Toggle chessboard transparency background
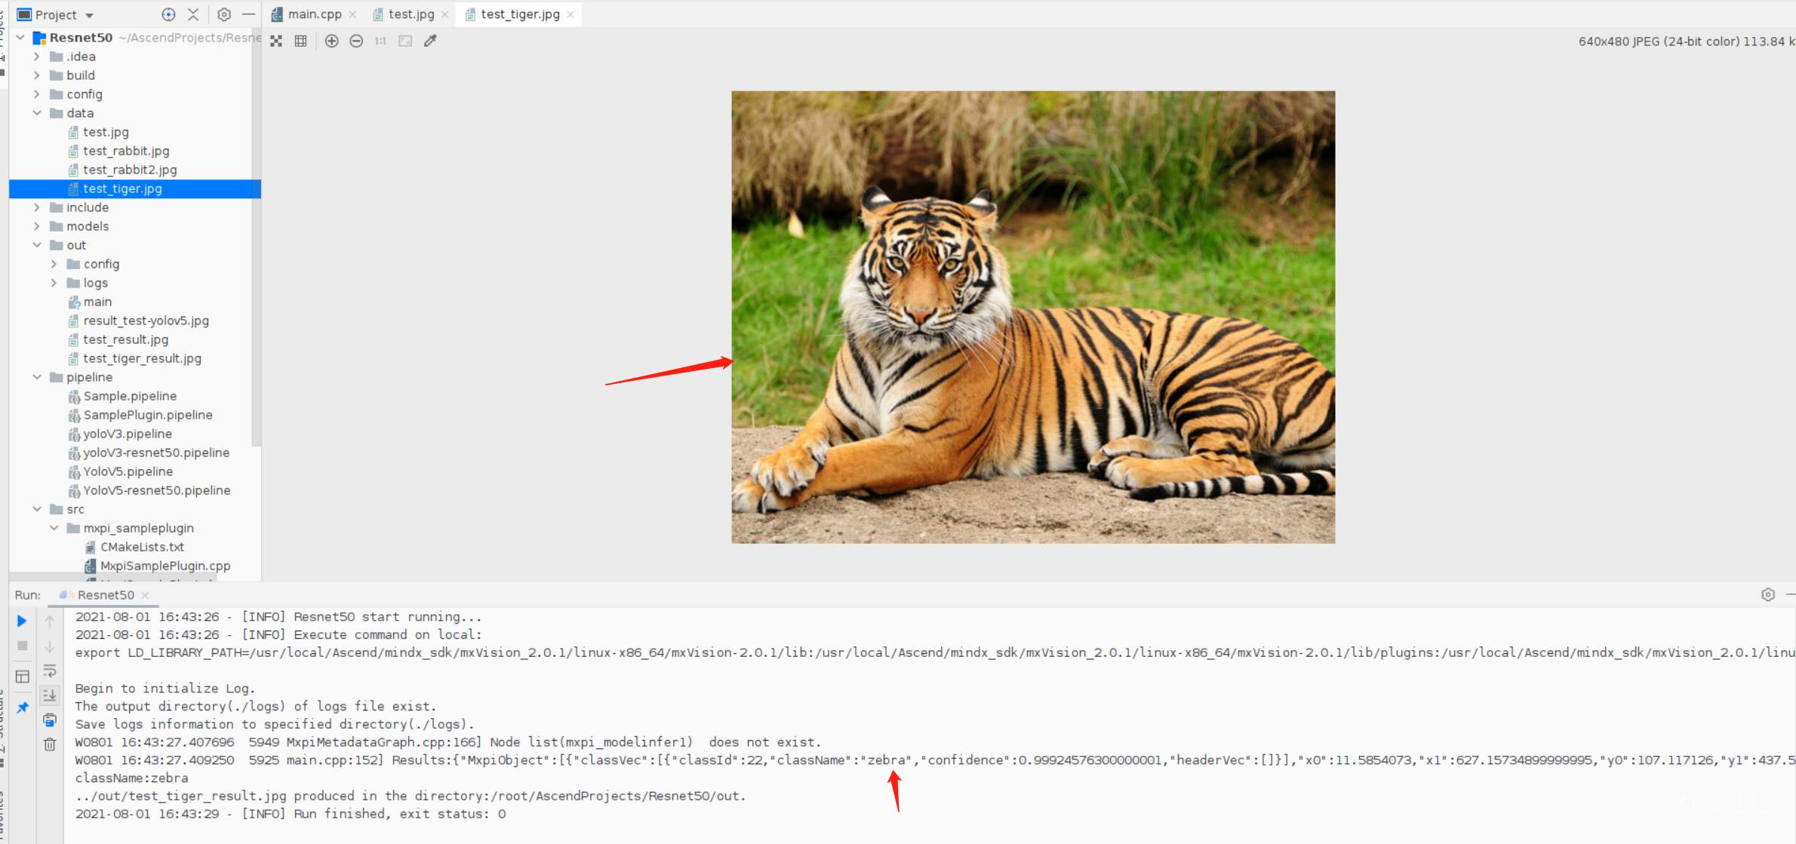Screen dimensions: 1796x844 point(276,41)
